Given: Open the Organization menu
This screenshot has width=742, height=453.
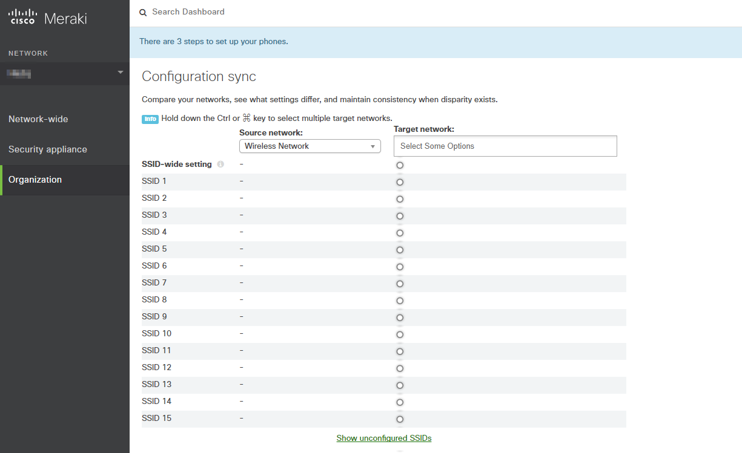Looking at the screenshot, I should point(65,180).
